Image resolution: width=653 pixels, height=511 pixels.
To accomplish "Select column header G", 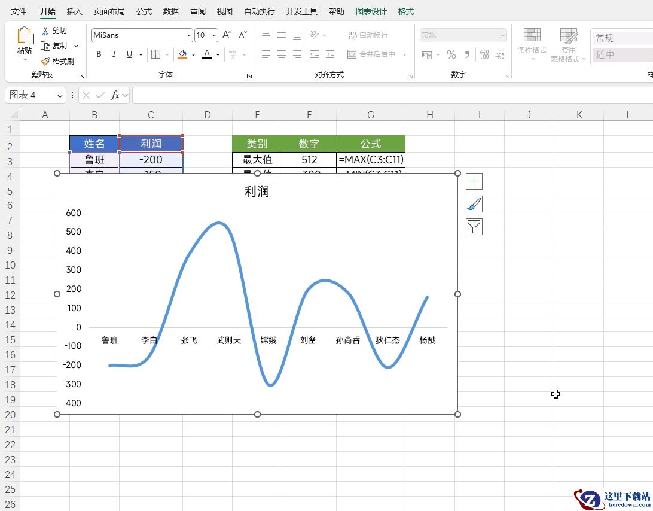I will [x=371, y=115].
